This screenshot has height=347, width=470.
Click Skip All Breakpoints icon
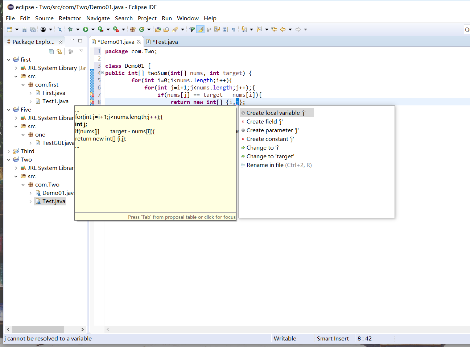click(x=60, y=29)
